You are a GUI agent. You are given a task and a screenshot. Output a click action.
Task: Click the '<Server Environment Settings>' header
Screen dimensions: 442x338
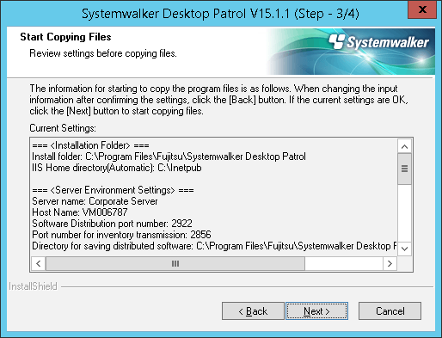tap(113, 190)
